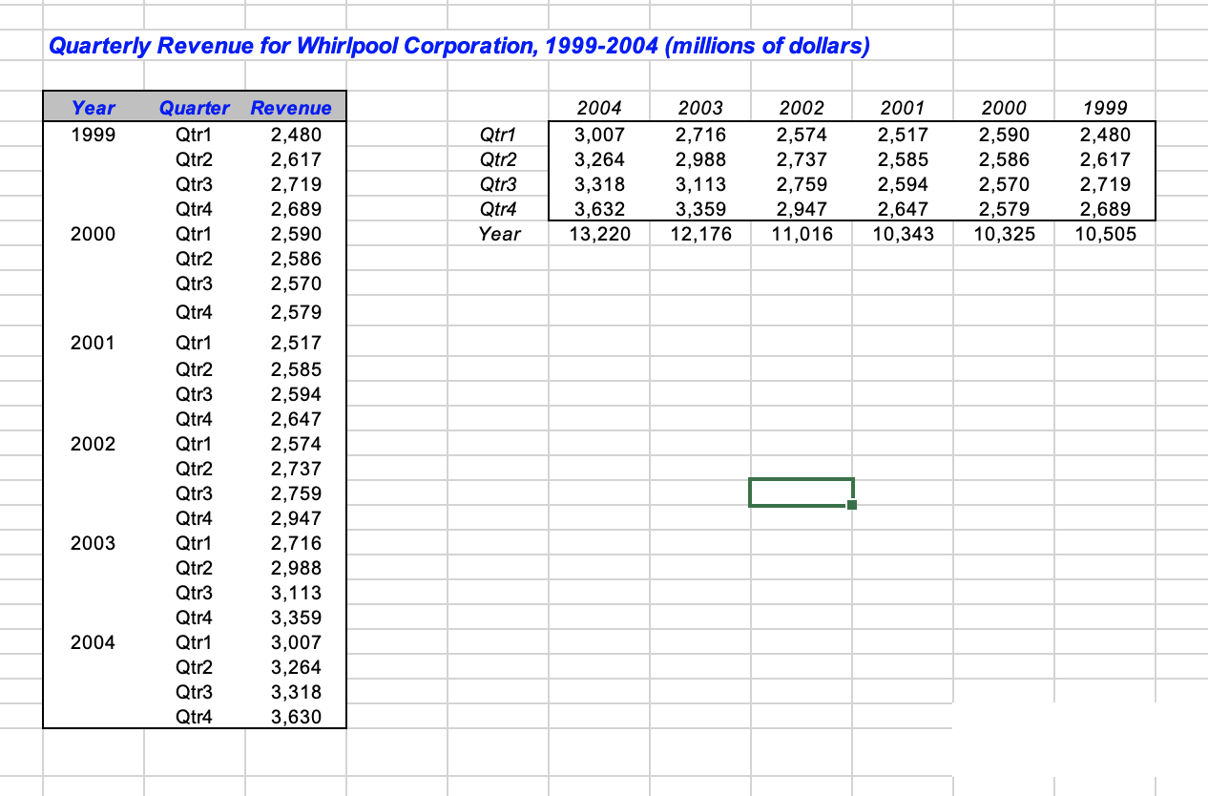Select 2,719 under the italic 1999 heading
Viewport: 1208px width, 796px height.
click(x=1105, y=184)
